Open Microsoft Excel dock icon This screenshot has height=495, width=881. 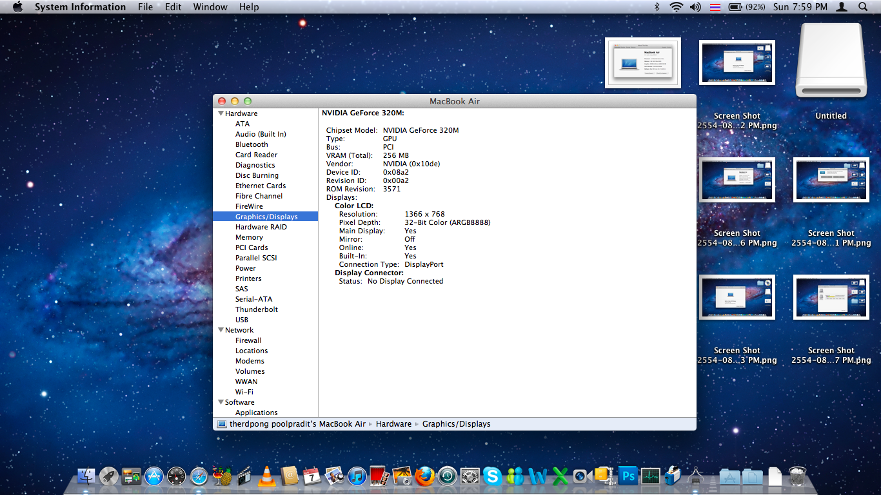(560, 476)
